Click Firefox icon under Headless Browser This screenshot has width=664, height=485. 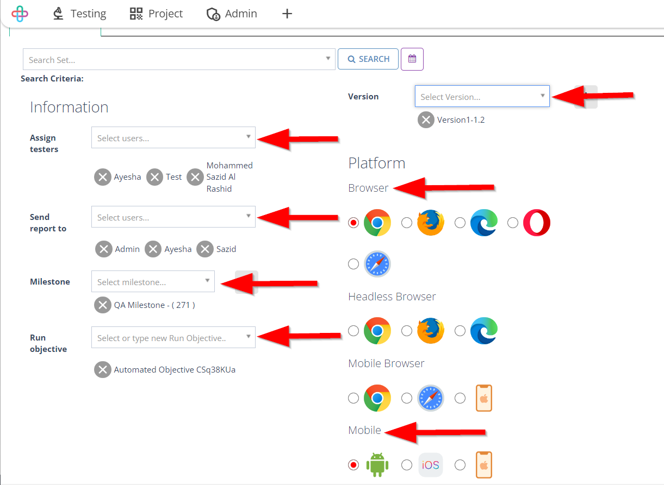[x=431, y=331]
